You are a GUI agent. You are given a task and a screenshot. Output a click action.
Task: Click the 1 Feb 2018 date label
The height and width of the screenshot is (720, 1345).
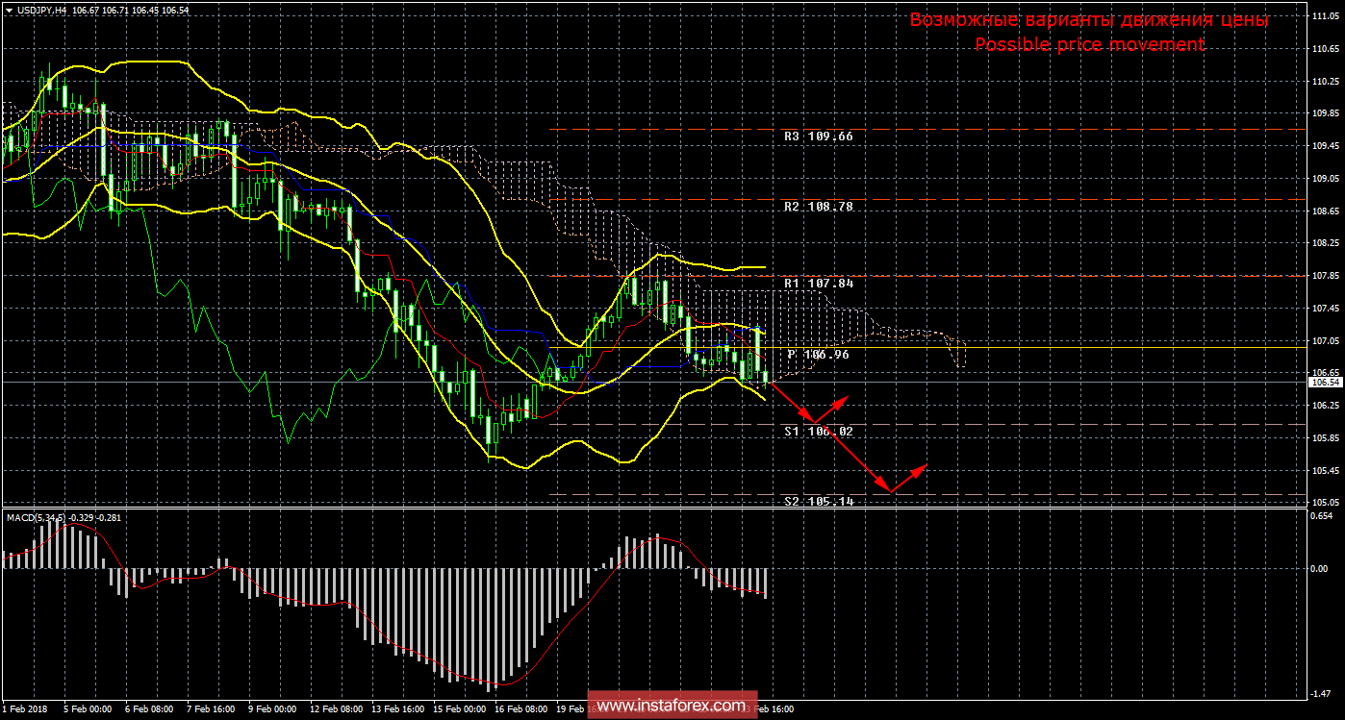pyautogui.click(x=26, y=709)
